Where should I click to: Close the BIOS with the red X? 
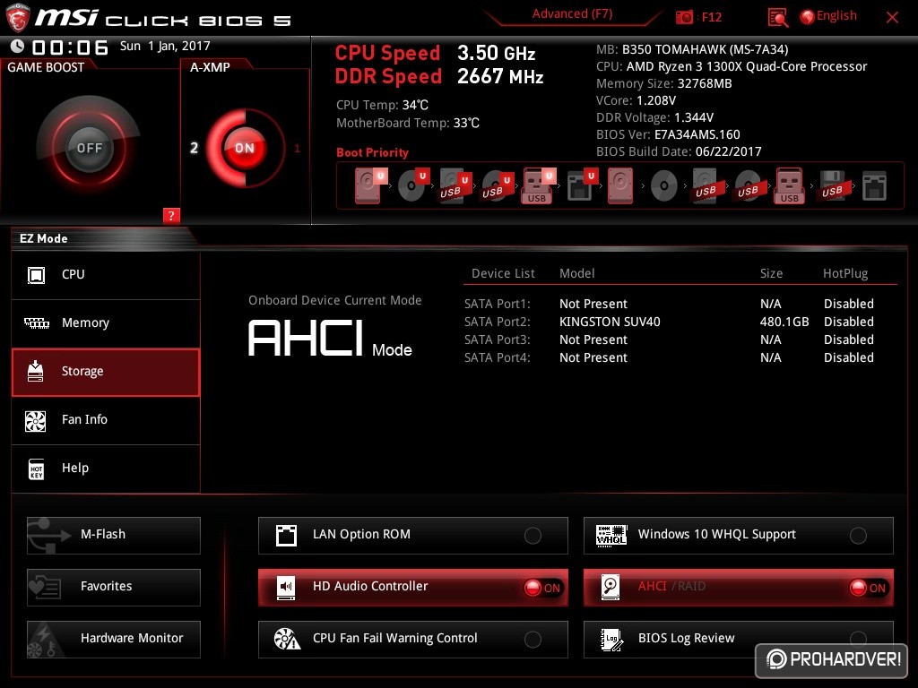coord(892,18)
